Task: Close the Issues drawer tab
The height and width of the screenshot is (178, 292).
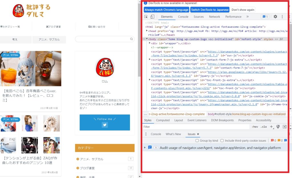Action: tap(198, 134)
